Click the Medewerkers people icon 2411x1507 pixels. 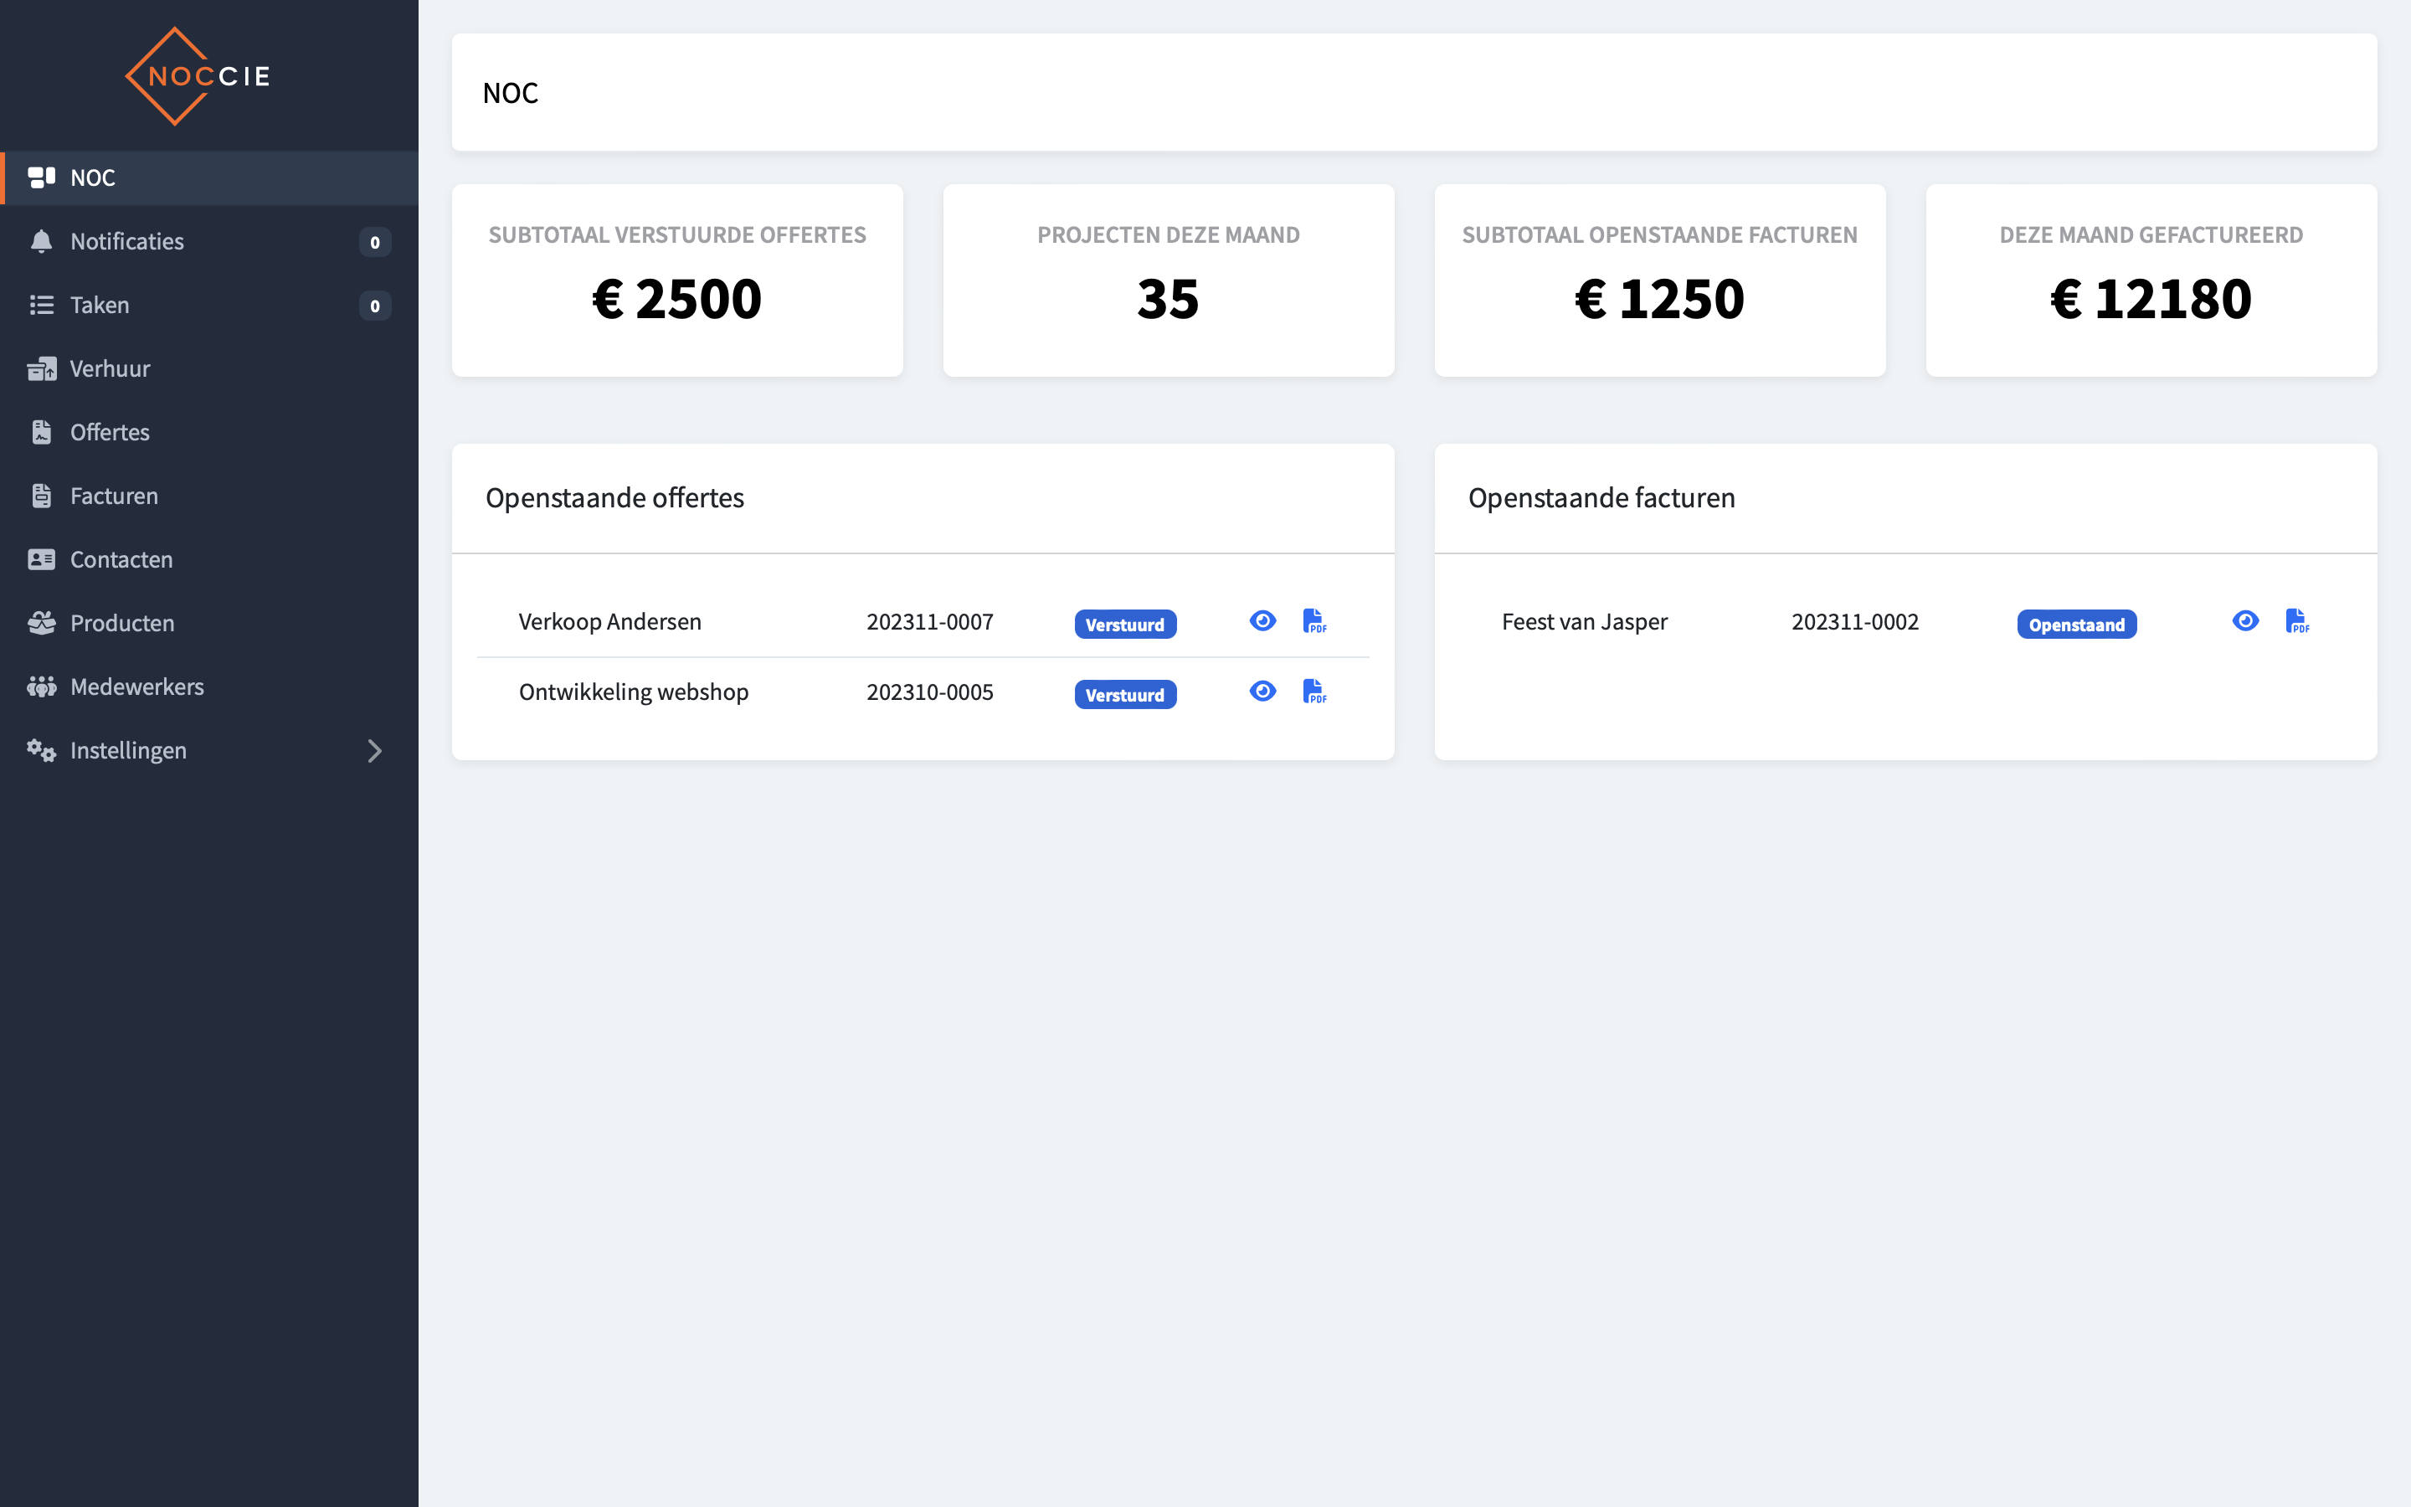pyautogui.click(x=41, y=687)
